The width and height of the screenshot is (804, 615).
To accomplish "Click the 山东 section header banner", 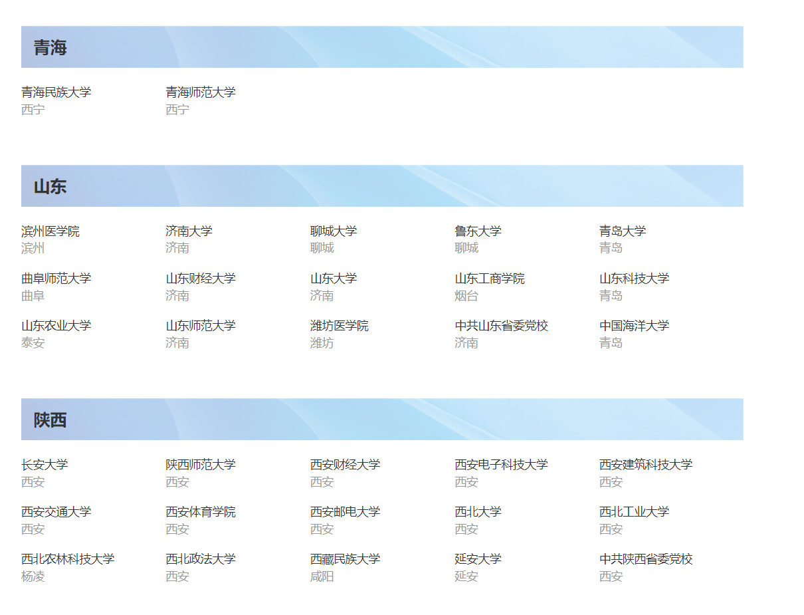I will (382, 186).
